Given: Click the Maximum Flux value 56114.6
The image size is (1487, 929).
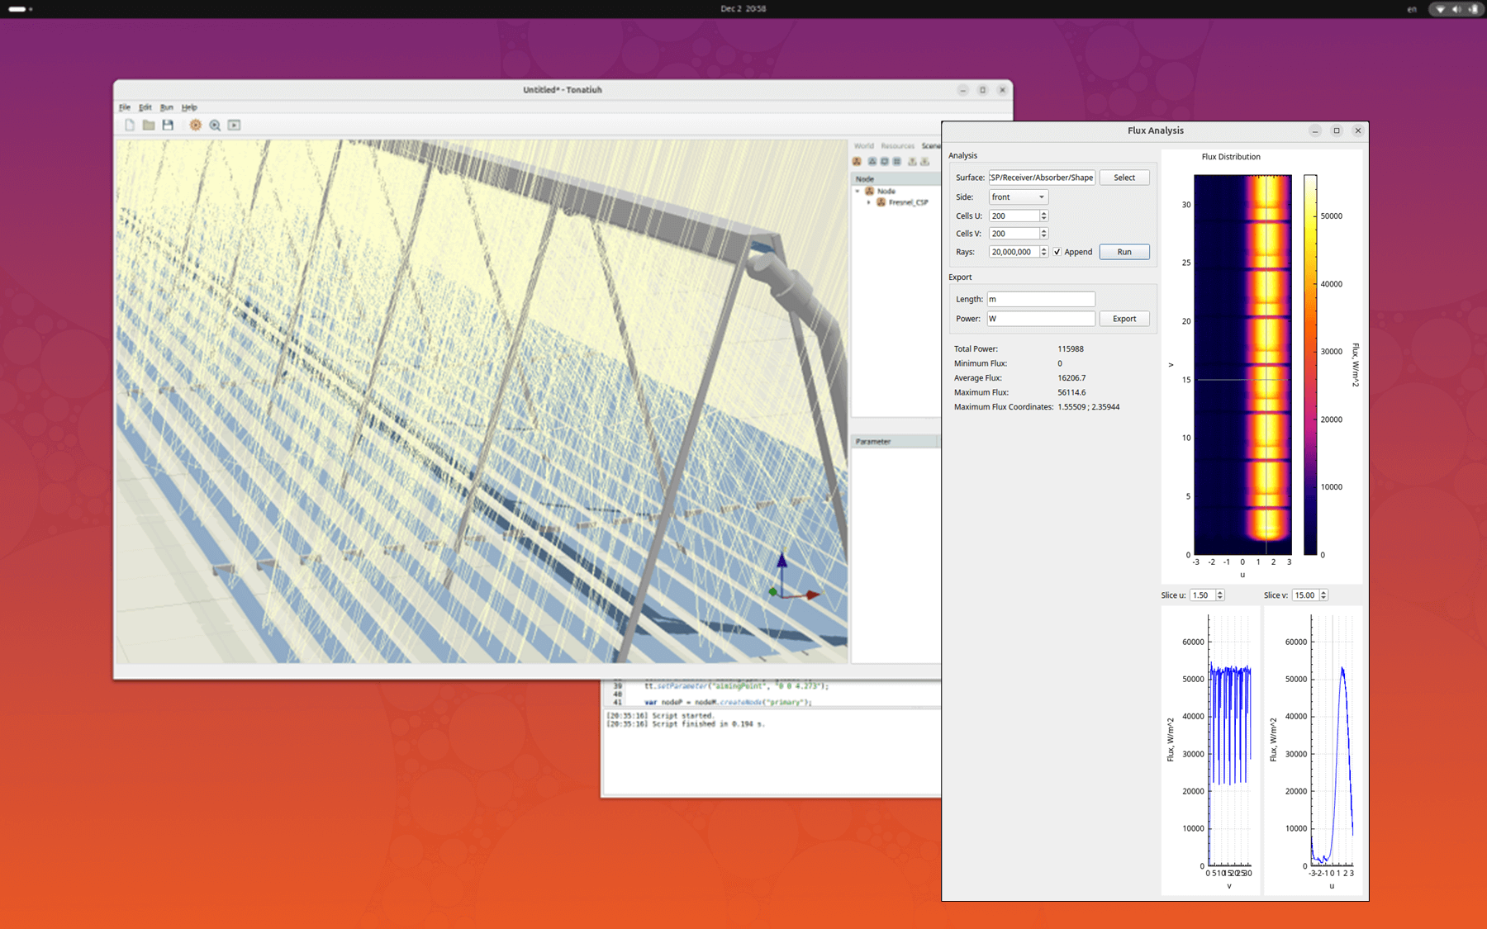Looking at the screenshot, I should (1071, 393).
